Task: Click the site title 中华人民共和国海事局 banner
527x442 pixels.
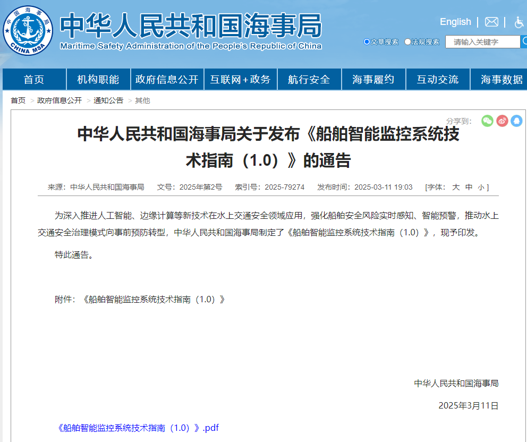Action: pyautogui.click(x=191, y=25)
